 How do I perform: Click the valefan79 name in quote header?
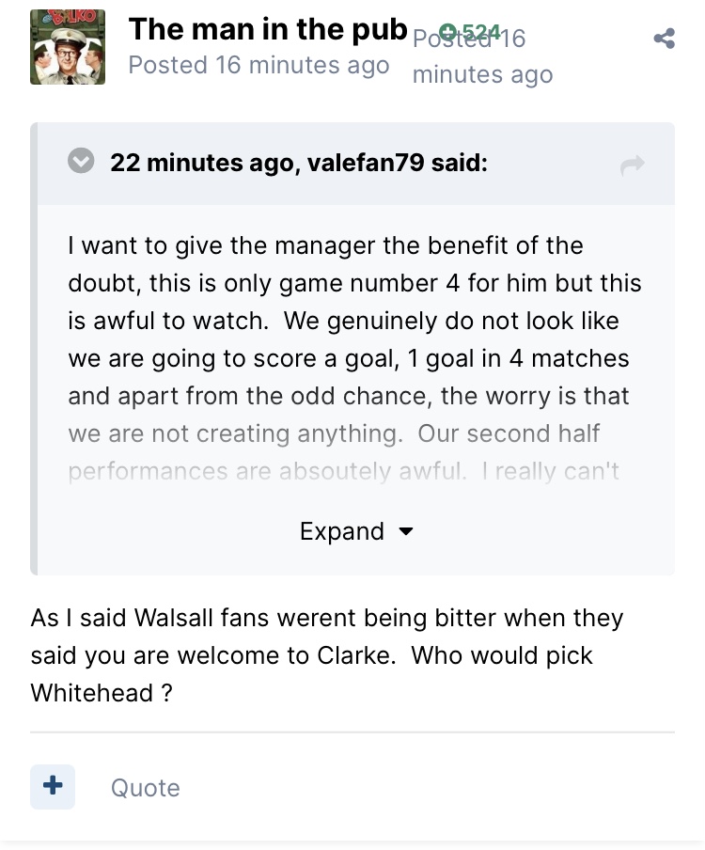coord(366,163)
